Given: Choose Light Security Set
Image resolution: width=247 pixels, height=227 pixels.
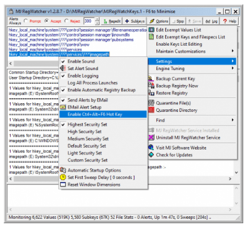Looking at the screenshot, I should coord(103,153).
